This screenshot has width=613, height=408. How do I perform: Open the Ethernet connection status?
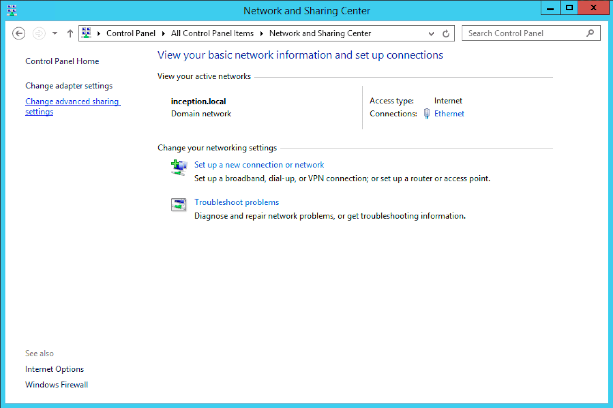click(449, 114)
